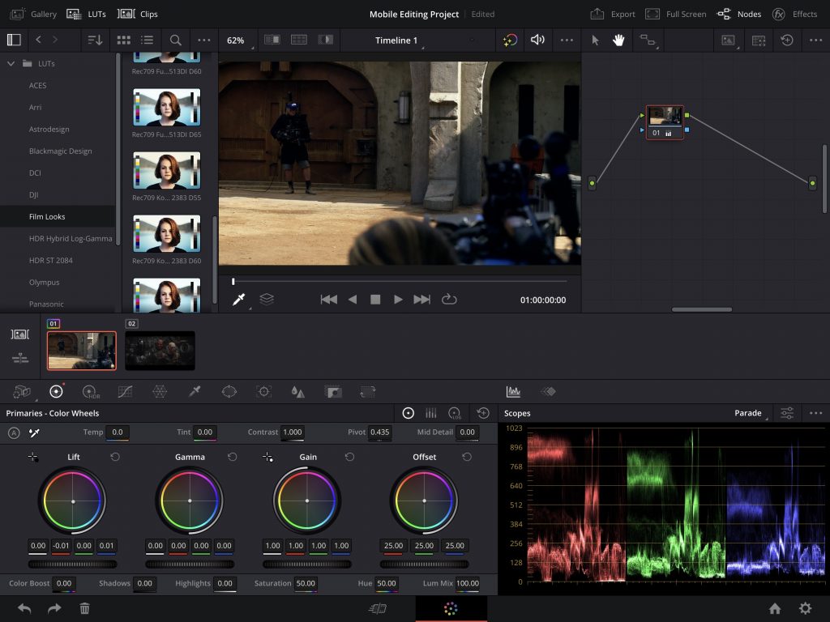Open the HDR color wheels palette
Screen dimensions: 830x622
point(91,392)
